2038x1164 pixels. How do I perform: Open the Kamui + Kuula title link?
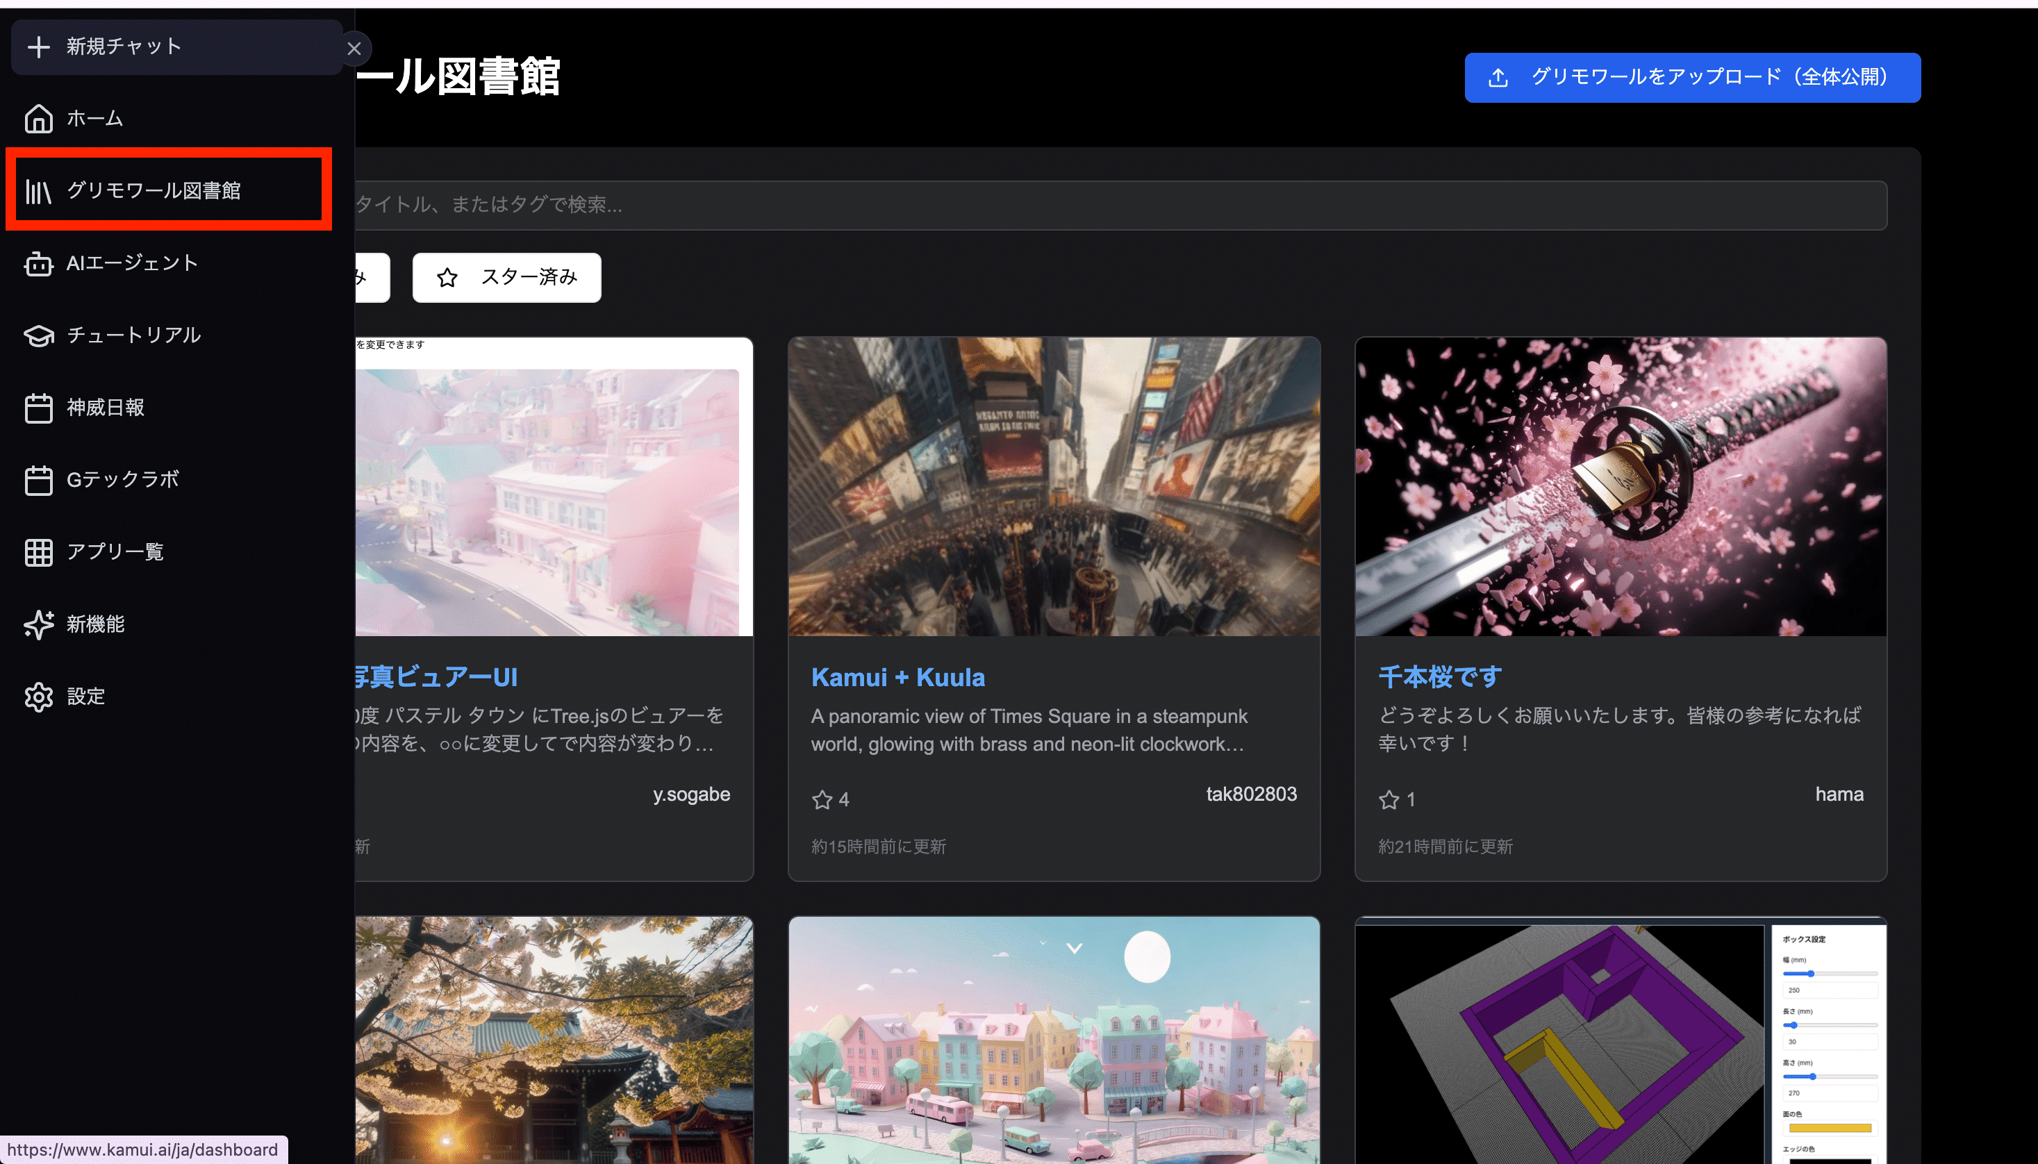(897, 677)
